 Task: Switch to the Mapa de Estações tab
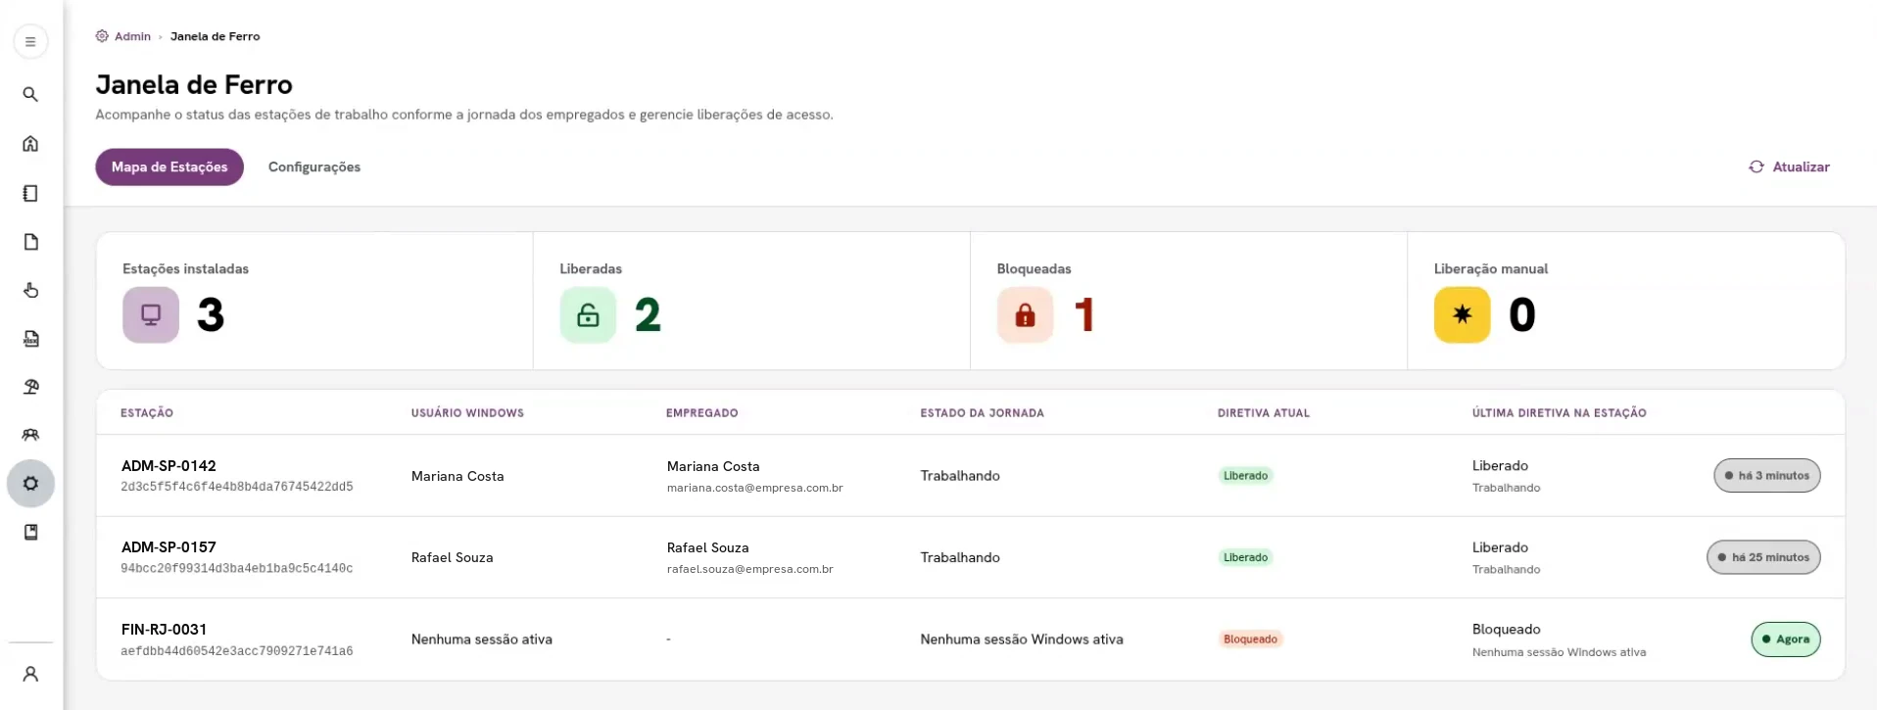[x=169, y=166]
